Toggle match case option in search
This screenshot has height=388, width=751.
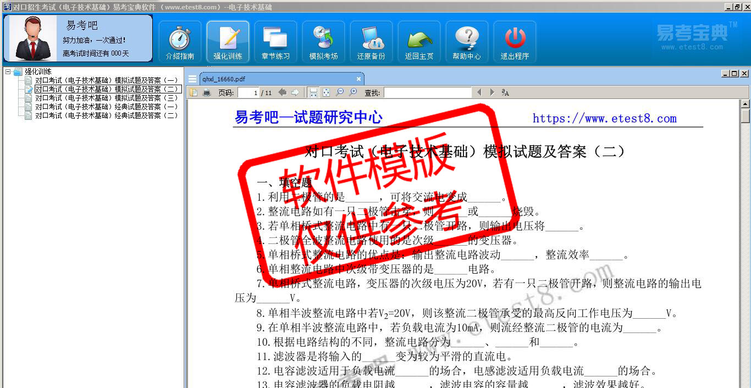pos(505,93)
